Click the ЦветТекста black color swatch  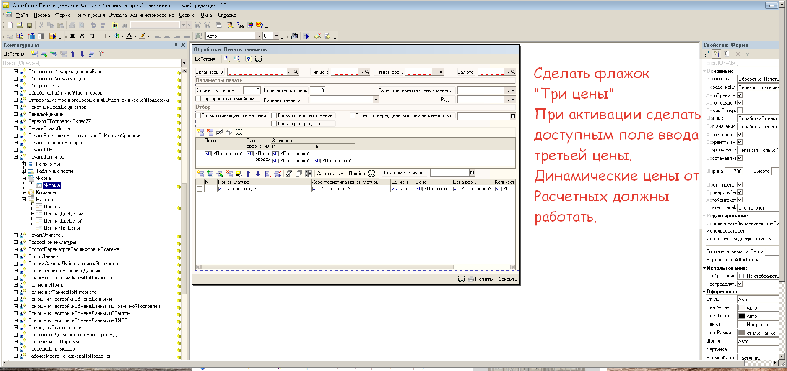(x=741, y=316)
